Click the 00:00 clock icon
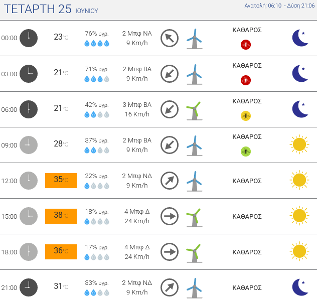This screenshot has height=299, width=317. [29, 38]
